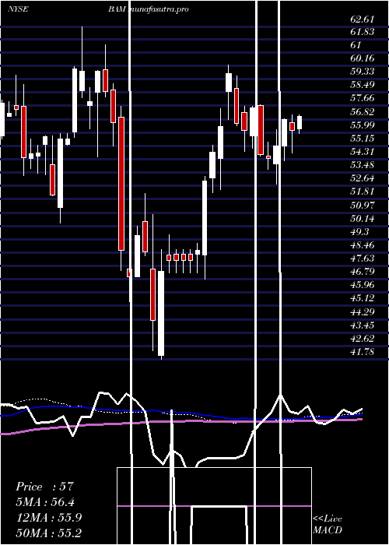The height and width of the screenshot is (545, 389).
Task: Select the 51.81 price level label
Action: click(x=363, y=192)
